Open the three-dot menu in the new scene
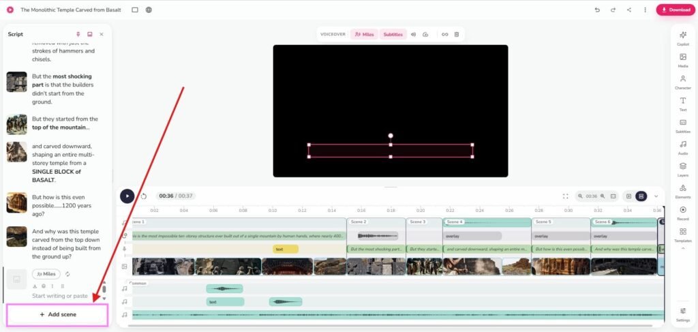This screenshot has width=698, height=332. (52, 286)
